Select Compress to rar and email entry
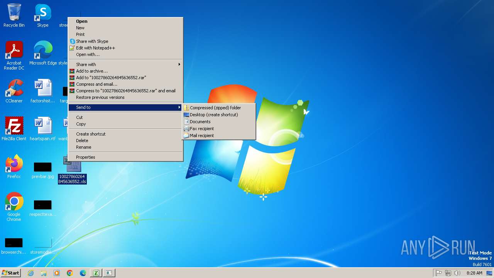 click(x=125, y=91)
